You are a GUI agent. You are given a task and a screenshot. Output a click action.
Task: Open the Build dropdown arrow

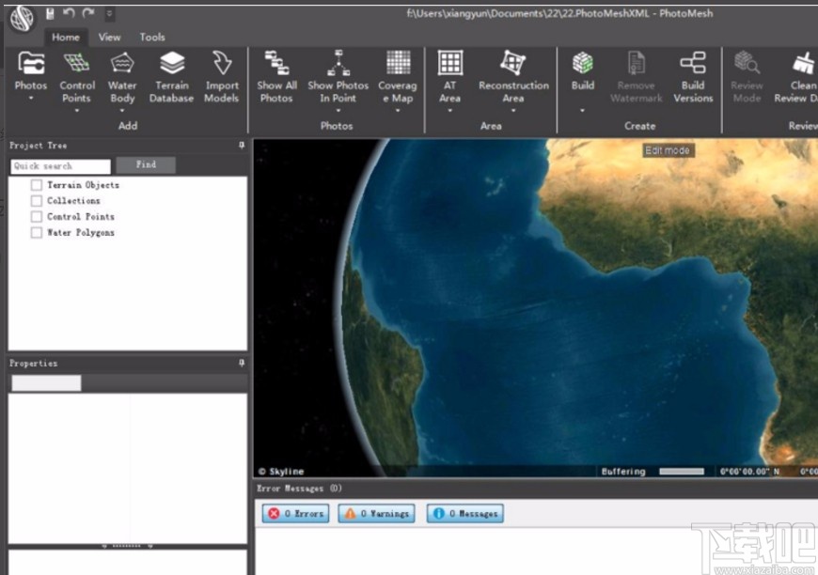[583, 110]
